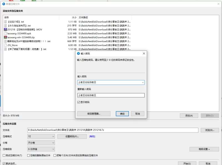Screen dimensions: 222x165
Task: Click the app logo in 输入密码 dialog title
Action: click(78, 54)
